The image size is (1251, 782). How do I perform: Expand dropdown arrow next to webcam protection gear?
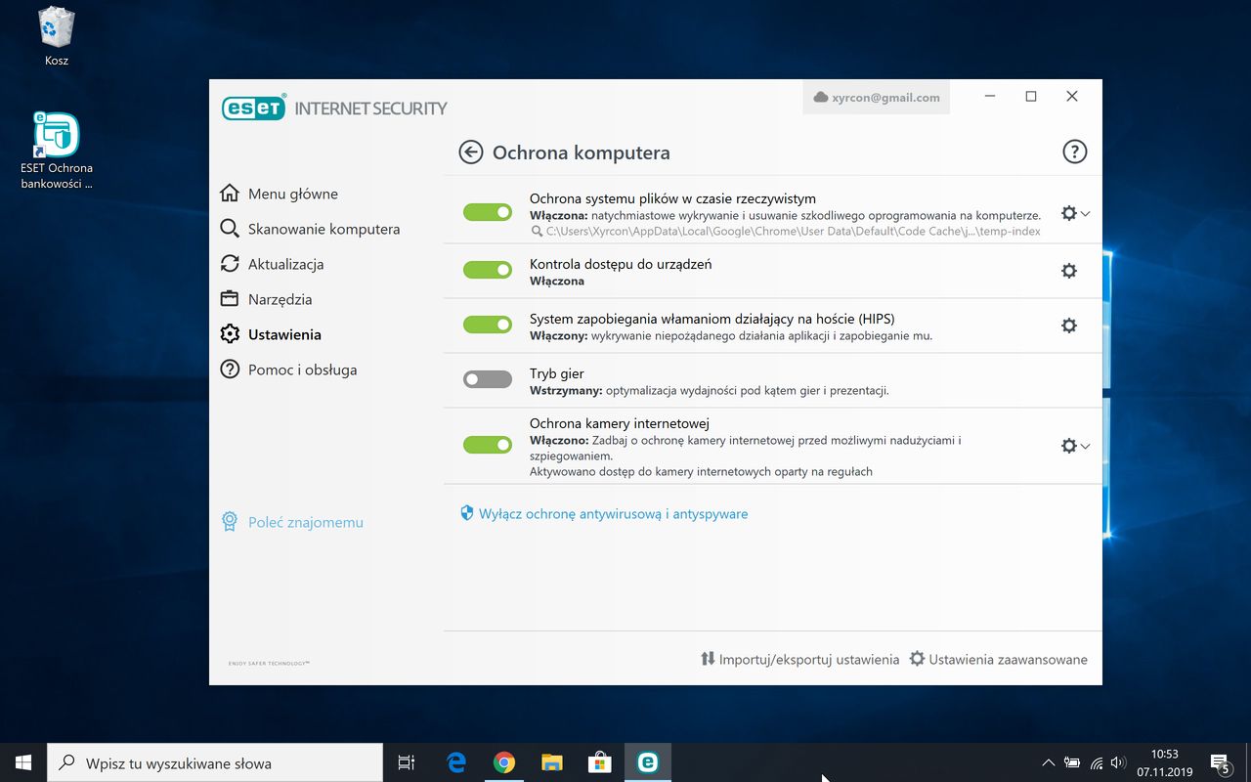1085,446
